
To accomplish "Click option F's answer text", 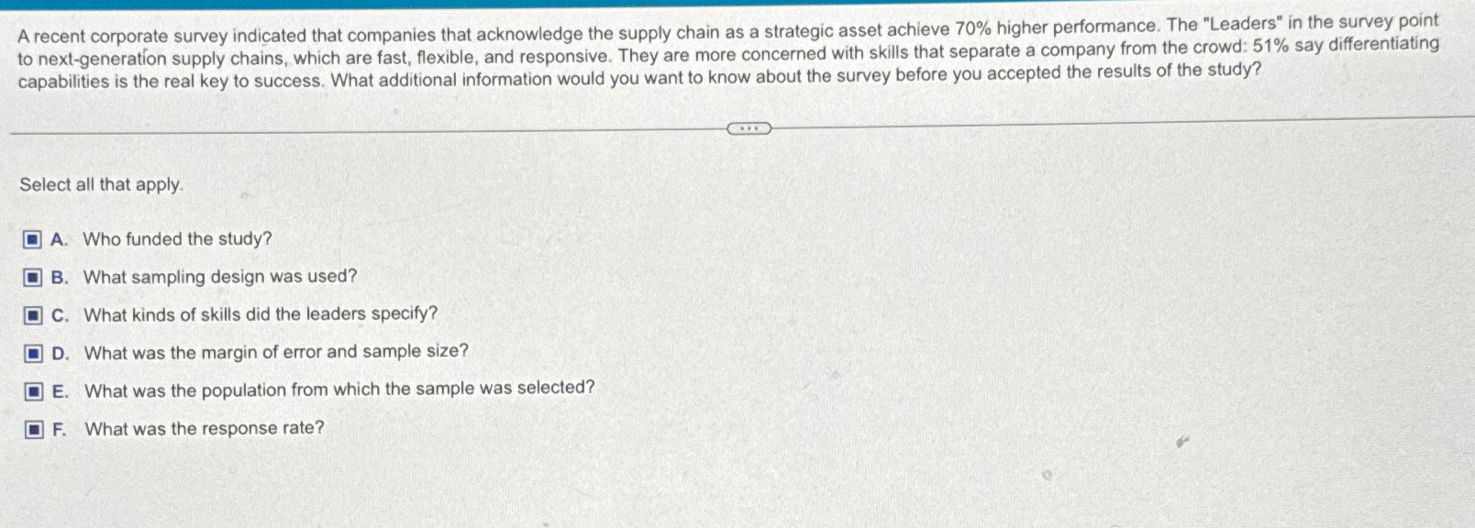I will tap(205, 427).
